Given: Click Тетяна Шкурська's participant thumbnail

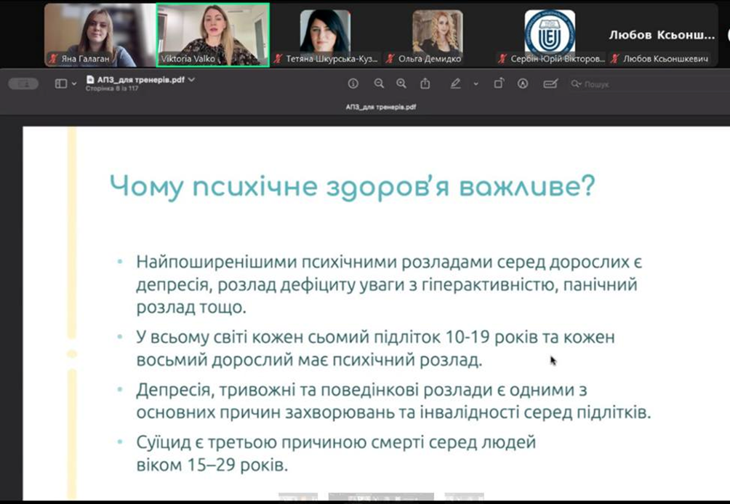Looking at the screenshot, I should coord(325,35).
